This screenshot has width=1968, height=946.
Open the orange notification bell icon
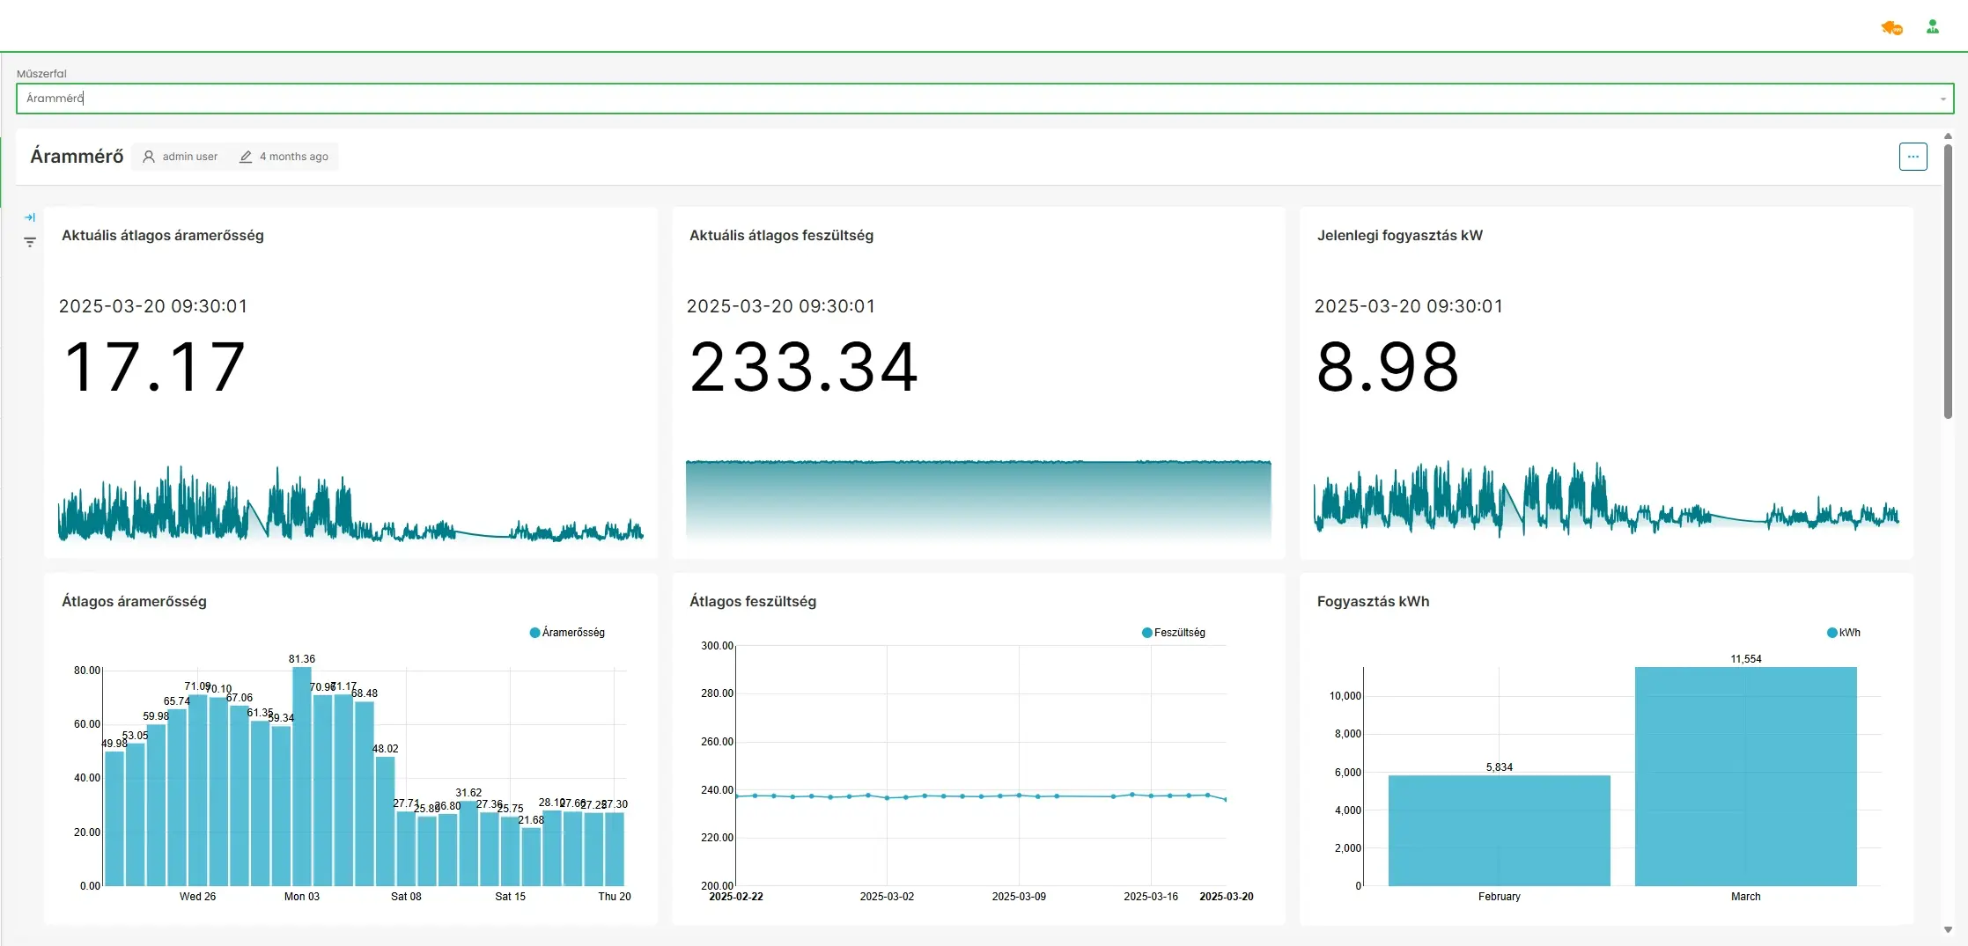click(1891, 28)
